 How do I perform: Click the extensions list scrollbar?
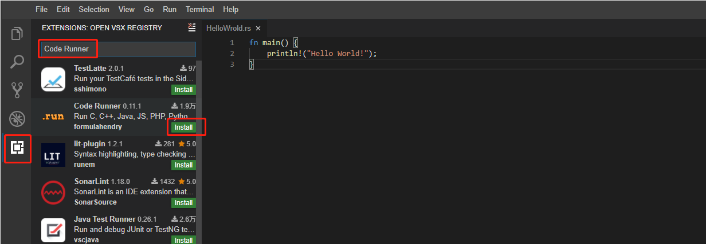pos(199,152)
